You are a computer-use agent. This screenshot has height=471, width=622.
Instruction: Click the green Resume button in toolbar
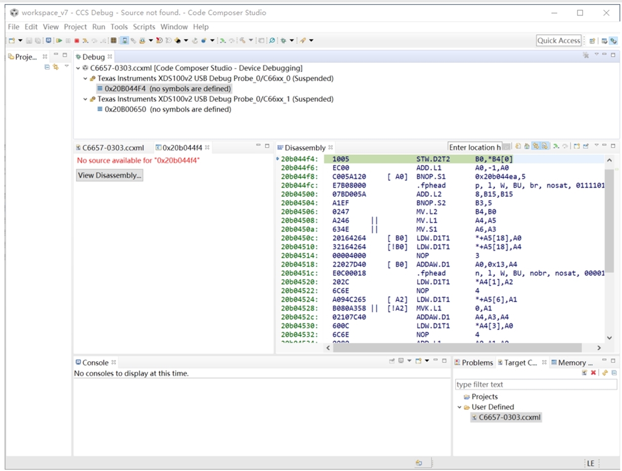coord(59,40)
